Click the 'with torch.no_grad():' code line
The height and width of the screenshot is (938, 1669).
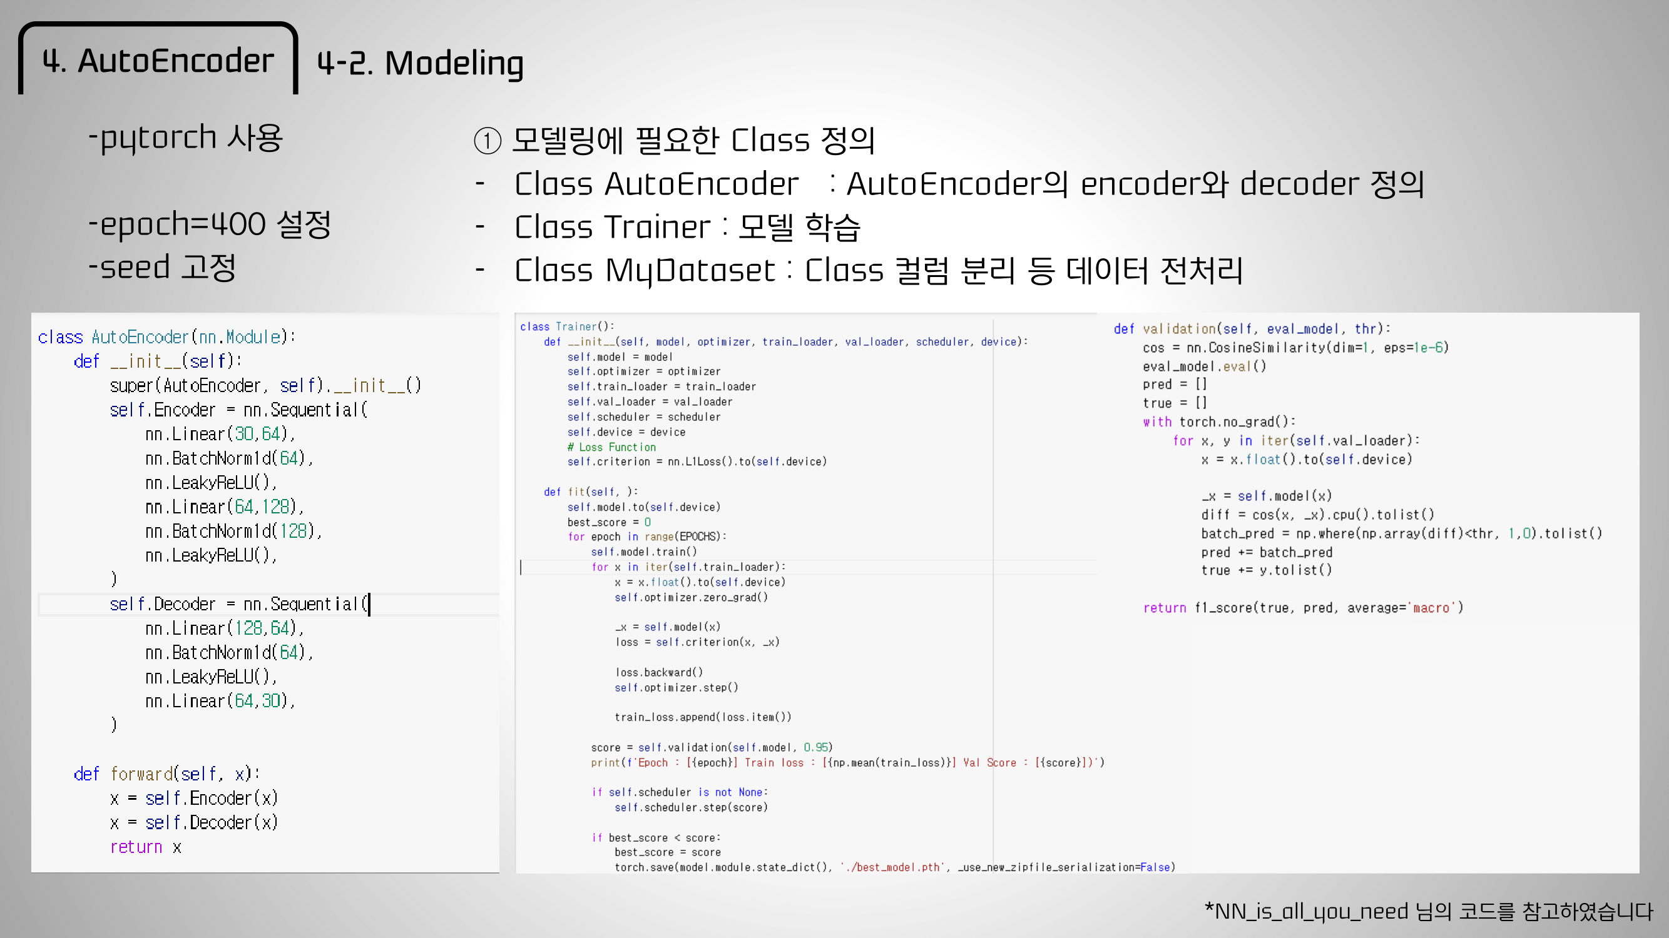[x=1219, y=422]
